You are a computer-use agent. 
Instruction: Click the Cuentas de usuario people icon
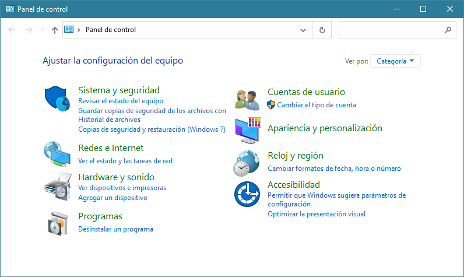point(247,100)
